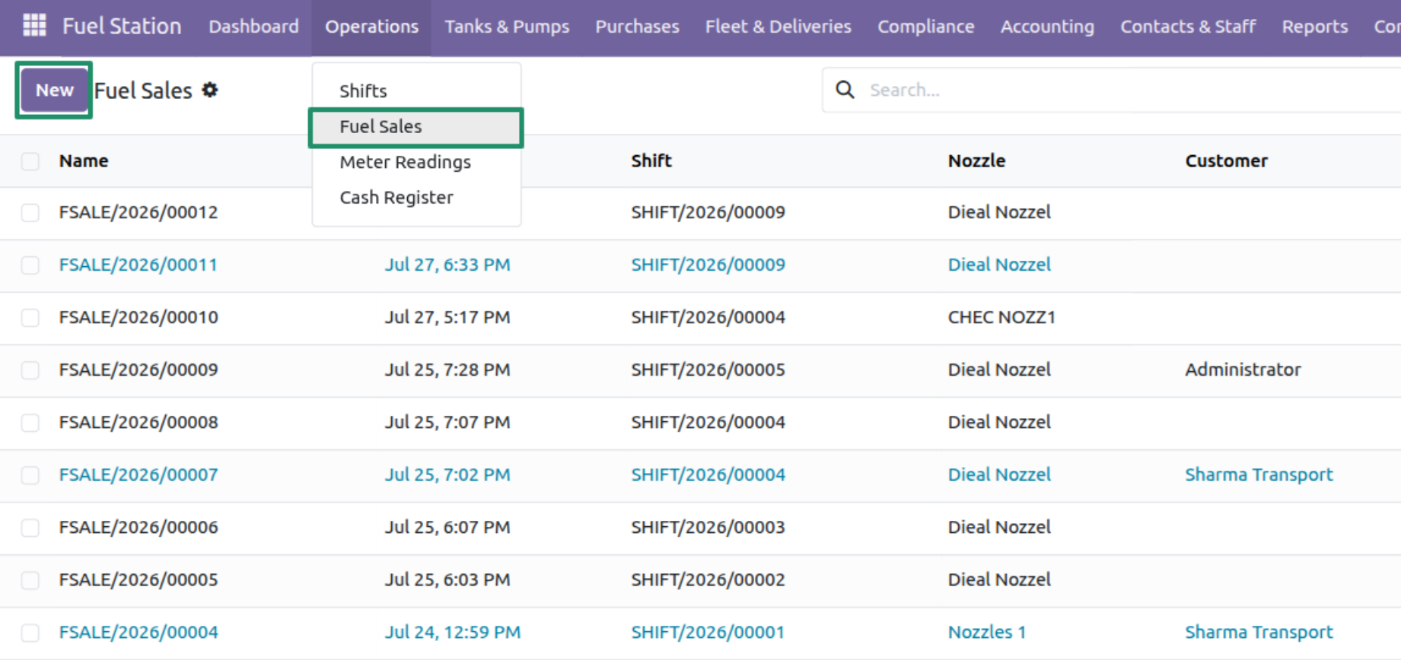Sort by the Name column header

point(84,161)
